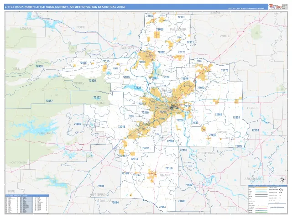The width and height of the screenshot is (292, 219).
Task: Select the POPE county label
Action: pos(81,27)
